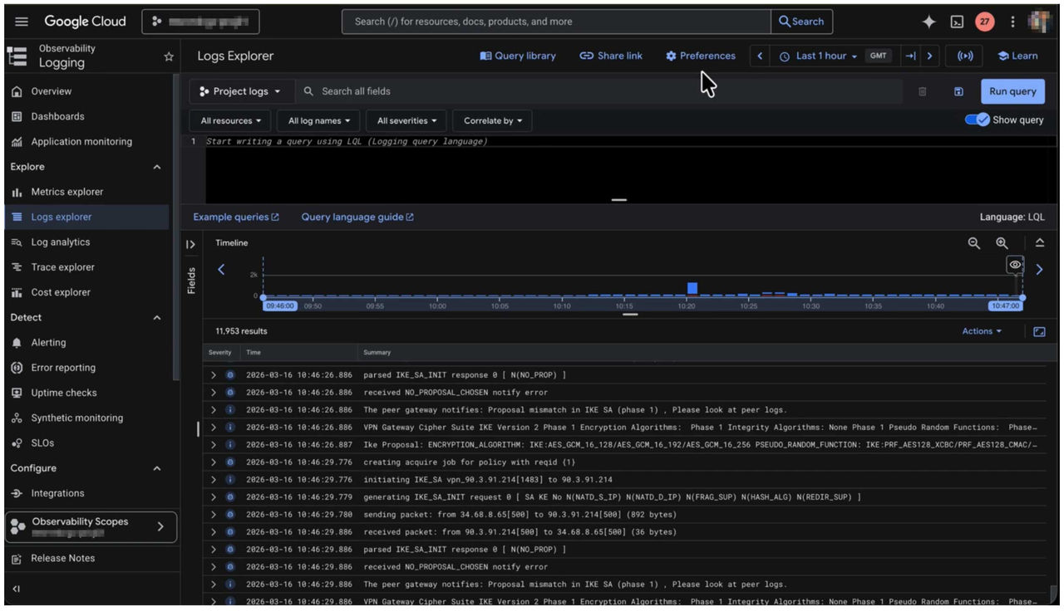
Task: Open SLOs entry
Action: coord(86,443)
